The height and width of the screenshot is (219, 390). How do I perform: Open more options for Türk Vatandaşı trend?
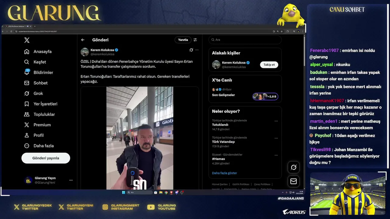click(x=276, y=138)
